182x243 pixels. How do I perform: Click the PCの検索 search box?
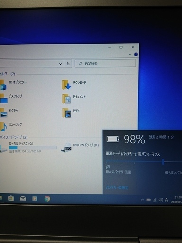pyautogui.click(x=105, y=64)
